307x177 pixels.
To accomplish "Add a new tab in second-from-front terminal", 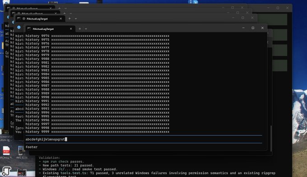I will coord(70,19).
